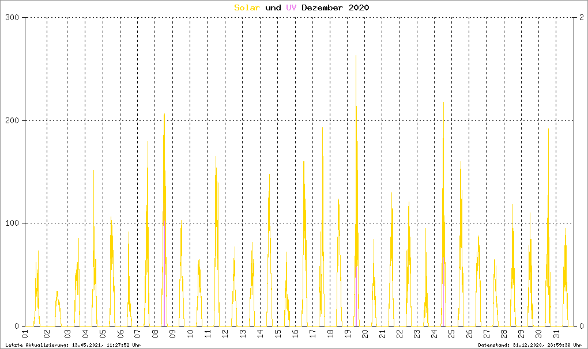The image size is (588, 349).
Task: Click the yellow "Solar" title word
Action: point(247,7)
